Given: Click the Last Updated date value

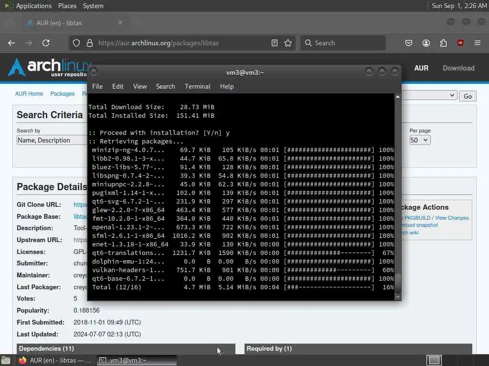Looking at the screenshot, I should pyautogui.click(x=107, y=334).
